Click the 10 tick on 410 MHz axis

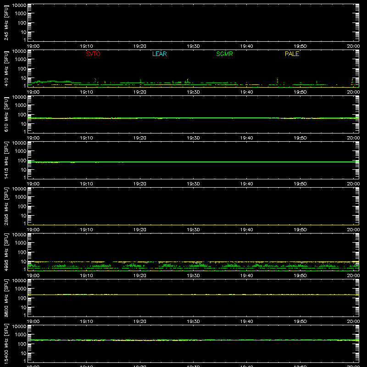click(24, 78)
